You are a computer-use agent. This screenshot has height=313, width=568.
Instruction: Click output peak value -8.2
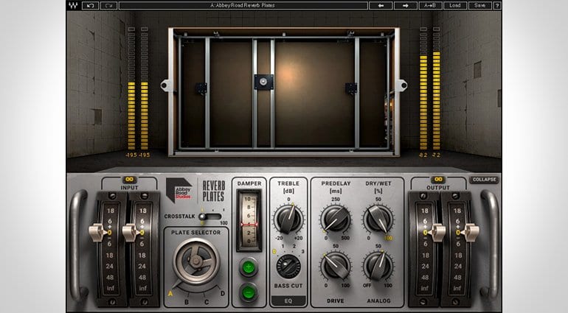[423, 155]
